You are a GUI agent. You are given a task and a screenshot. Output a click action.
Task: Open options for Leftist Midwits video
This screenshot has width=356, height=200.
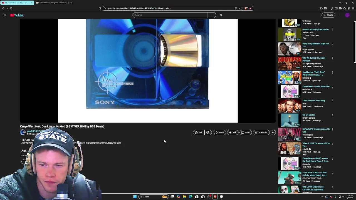[333, 187]
